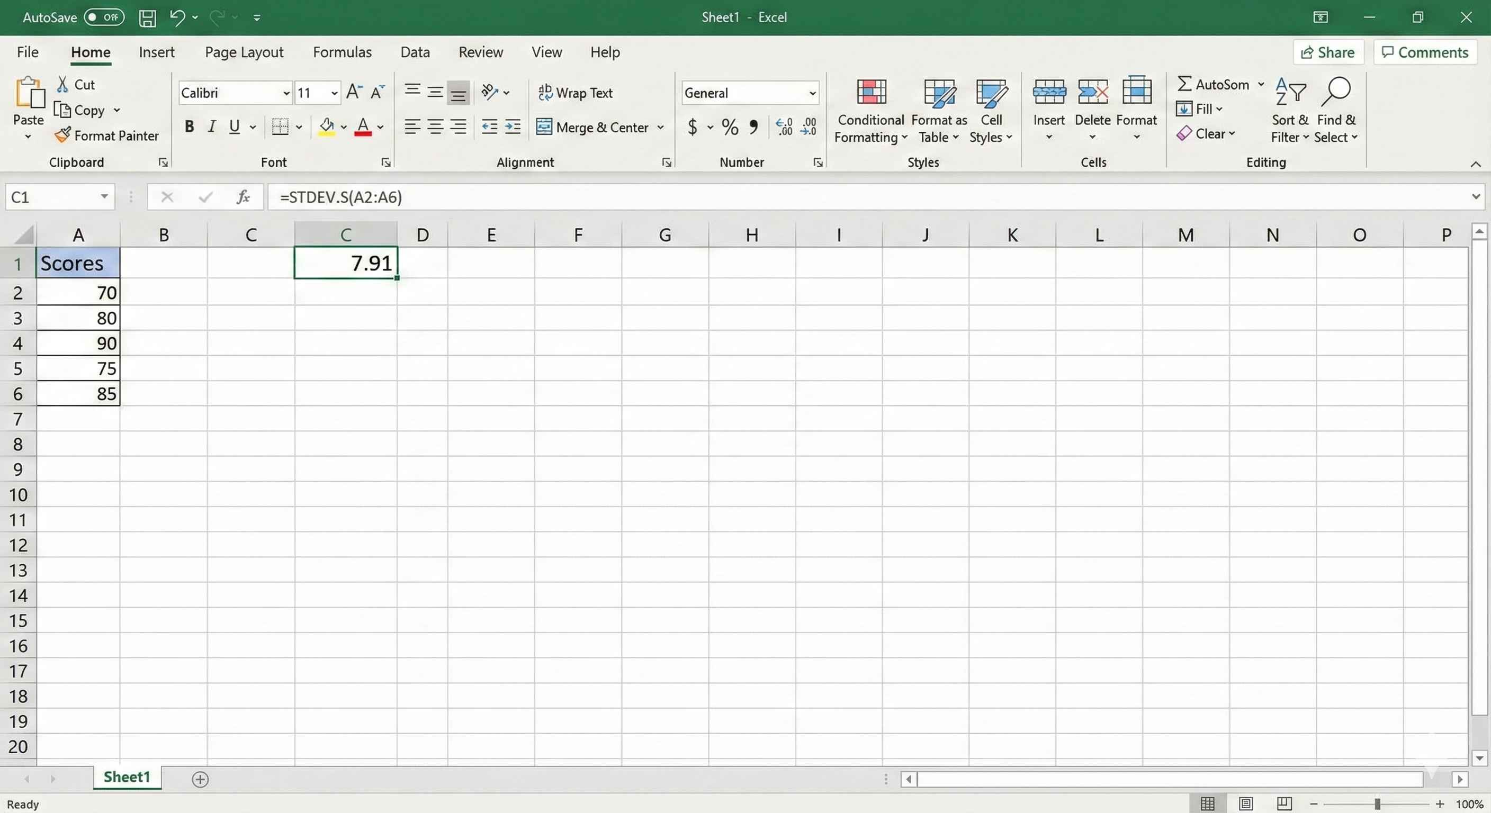Click the Insert Function fx icon
Image resolution: width=1491 pixels, height=813 pixels.
pyautogui.click(x=243, y=197)
